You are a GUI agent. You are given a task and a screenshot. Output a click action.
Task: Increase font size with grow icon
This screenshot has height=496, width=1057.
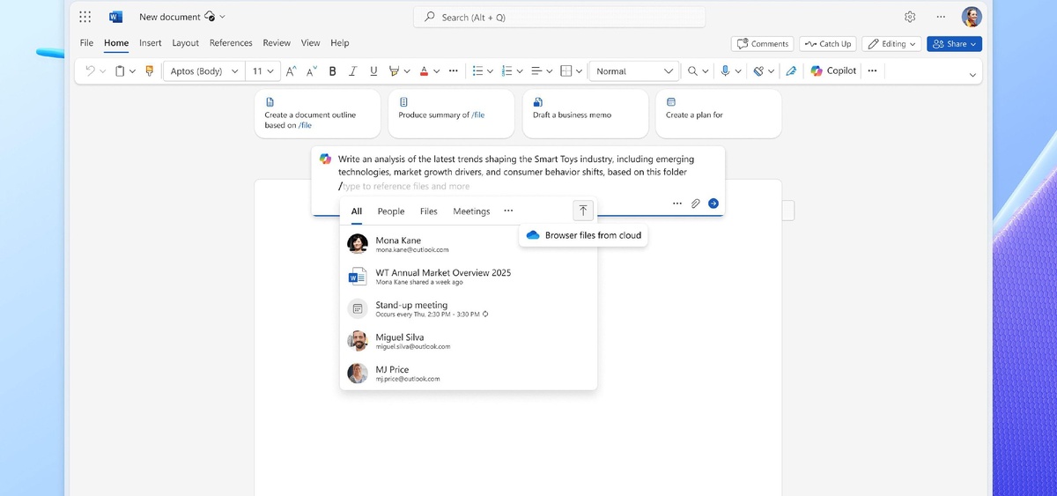[292, 71]
